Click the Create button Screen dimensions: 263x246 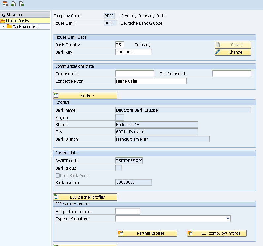pyautogui.click(x=233, y=45)
